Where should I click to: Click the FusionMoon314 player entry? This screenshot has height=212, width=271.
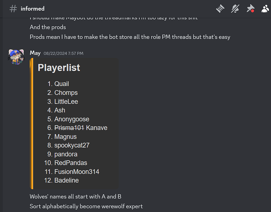(x=77, y=172)
